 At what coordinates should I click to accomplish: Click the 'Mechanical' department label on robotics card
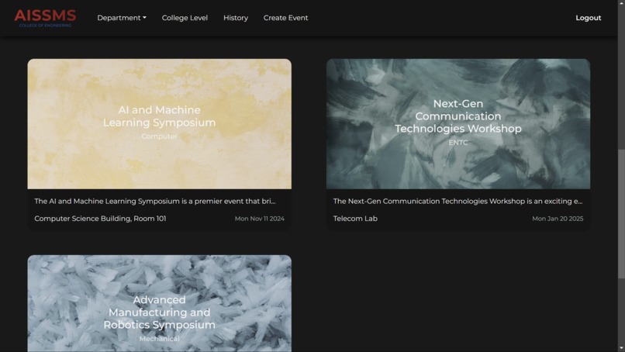coord(159,339)
